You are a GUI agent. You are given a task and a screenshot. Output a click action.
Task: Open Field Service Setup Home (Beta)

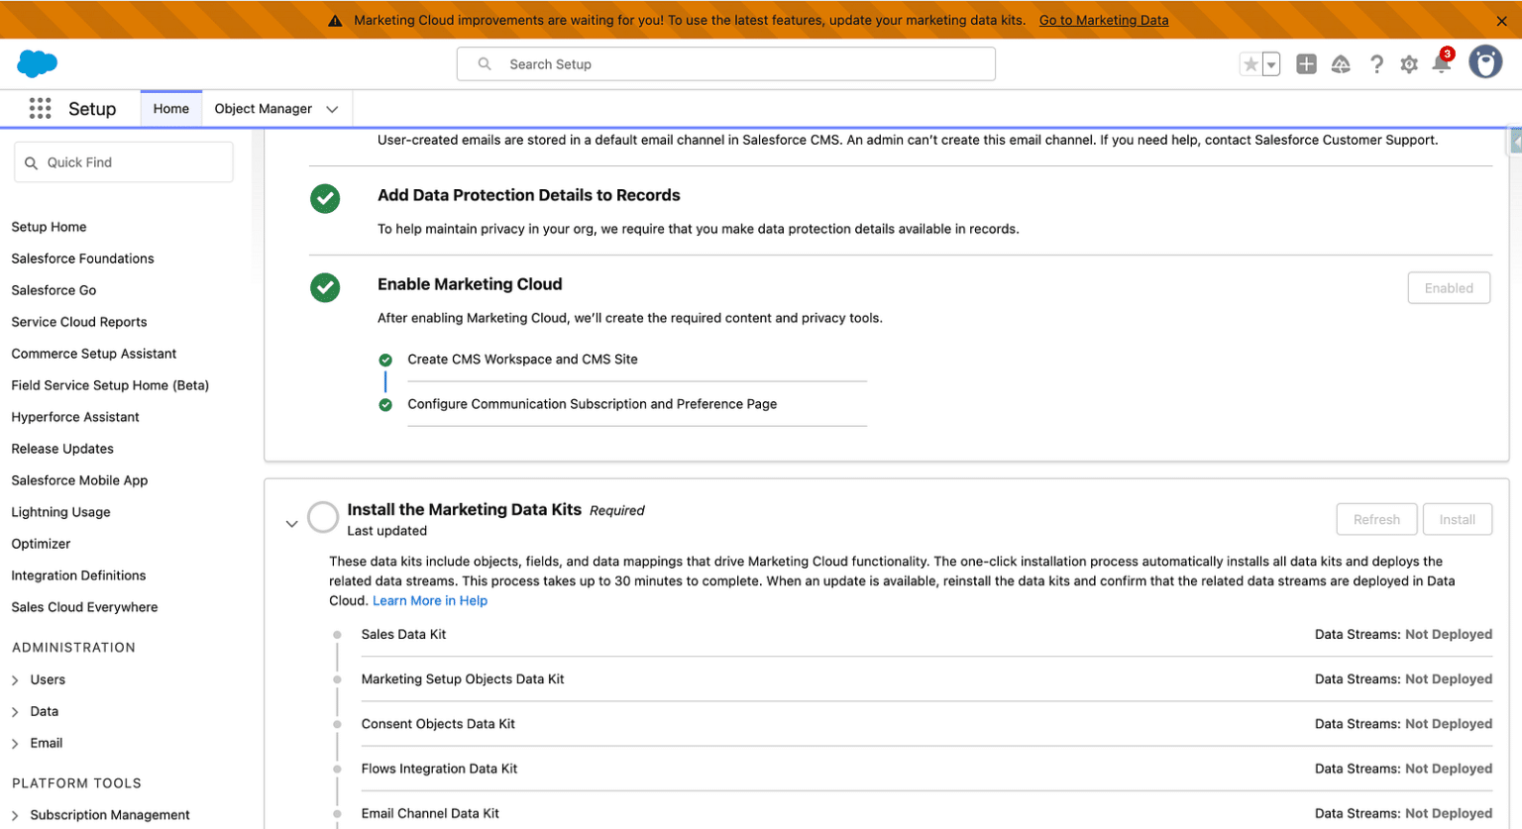pos(110,385)
